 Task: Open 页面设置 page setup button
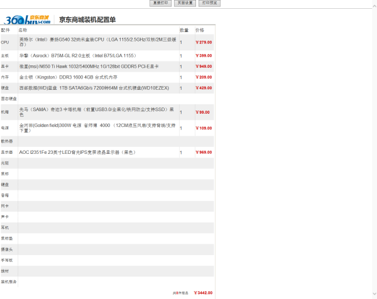point(185,3)
